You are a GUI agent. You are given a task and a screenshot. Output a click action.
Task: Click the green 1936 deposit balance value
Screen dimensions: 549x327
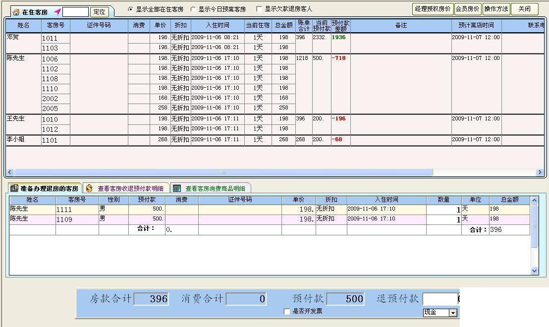click(x=338, y=37)
